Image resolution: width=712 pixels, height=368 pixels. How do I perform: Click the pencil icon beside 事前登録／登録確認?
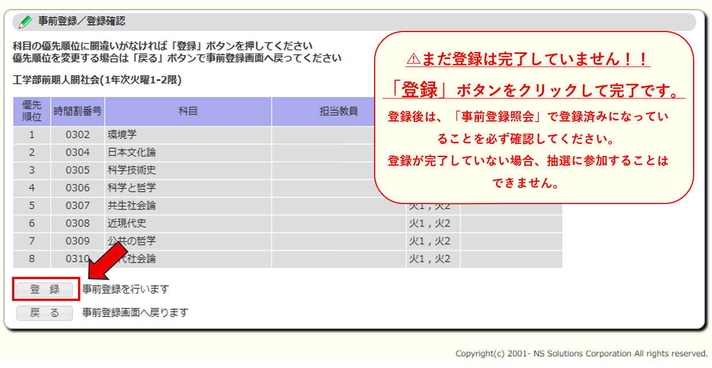pos(25,22)
